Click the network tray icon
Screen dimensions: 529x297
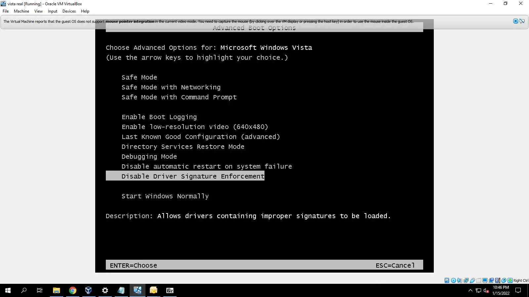478,290
